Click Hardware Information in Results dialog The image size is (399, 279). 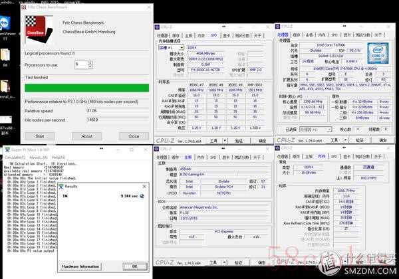click(x=80, y=266)
